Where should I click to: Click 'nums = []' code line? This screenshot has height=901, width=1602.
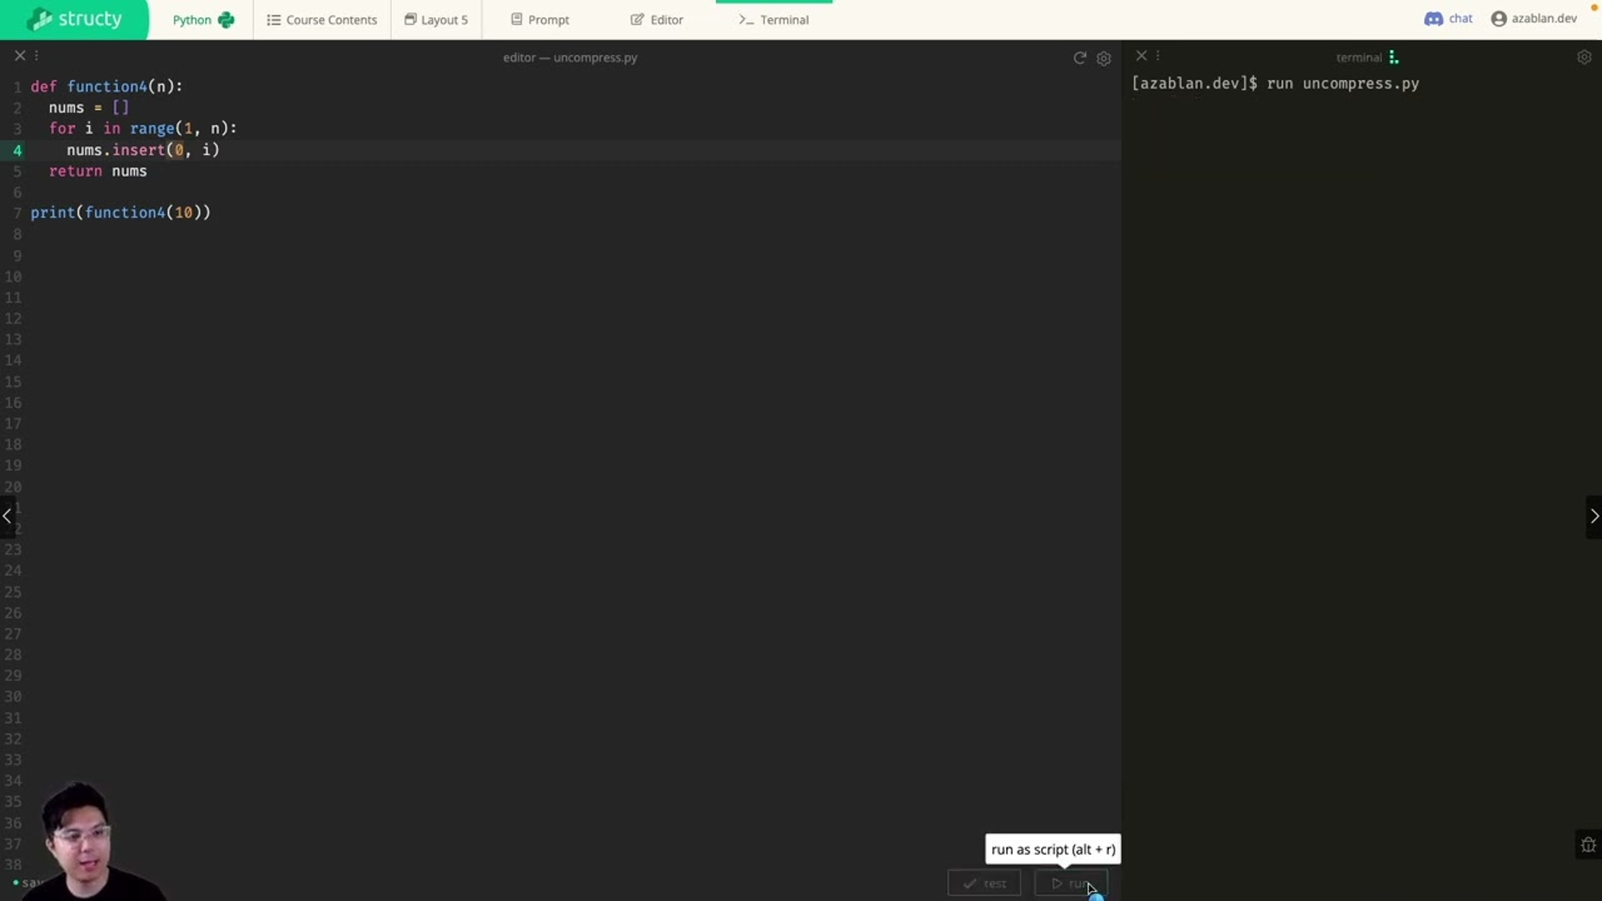(89, 108)
